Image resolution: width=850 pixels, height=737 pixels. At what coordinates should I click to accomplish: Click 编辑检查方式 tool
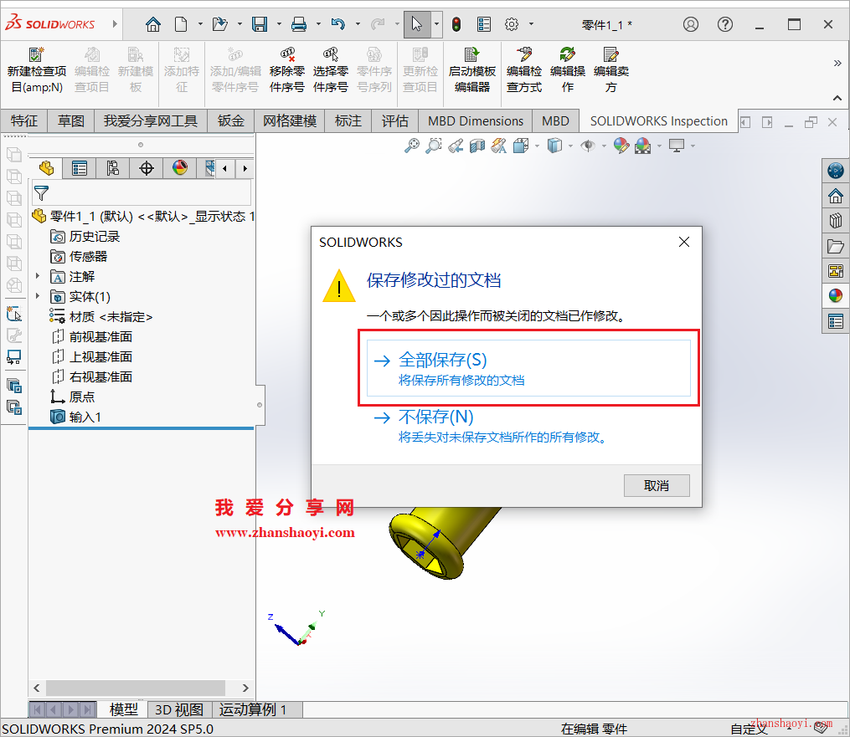tap(524, 70)
